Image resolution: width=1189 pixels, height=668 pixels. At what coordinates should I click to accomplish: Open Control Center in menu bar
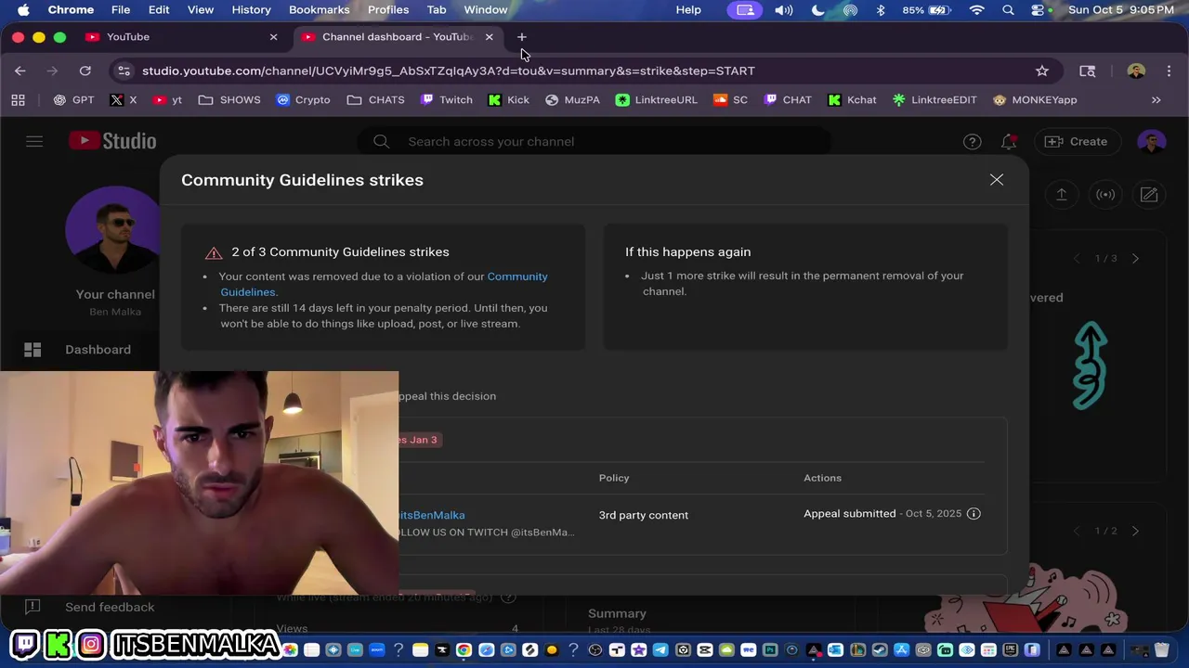[x=1038, y=10]
